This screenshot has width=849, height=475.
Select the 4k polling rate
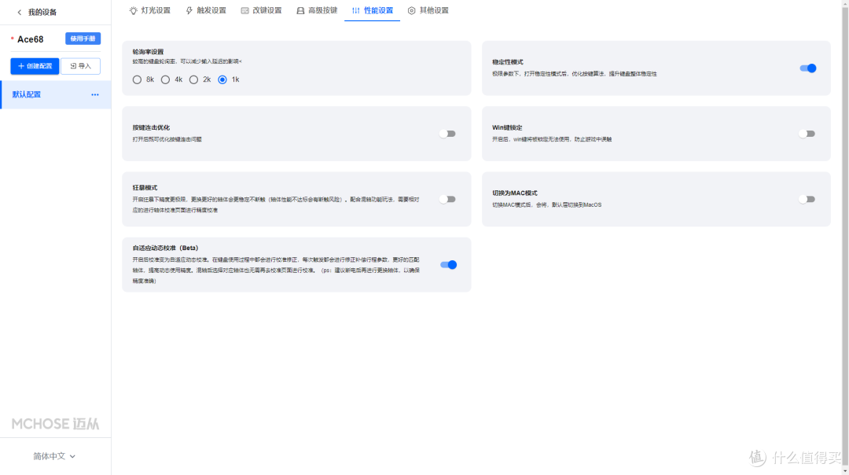[x=165, y=79]
